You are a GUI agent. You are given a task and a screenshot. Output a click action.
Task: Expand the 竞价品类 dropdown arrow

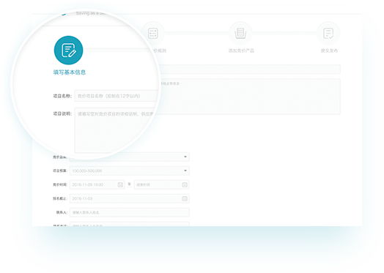coord(185,157)
